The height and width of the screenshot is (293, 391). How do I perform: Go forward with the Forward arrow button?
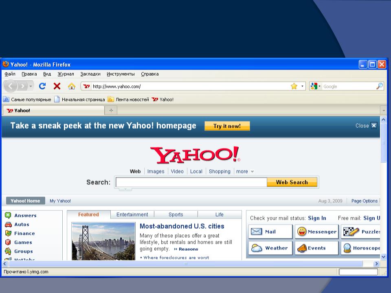point(23,86)
